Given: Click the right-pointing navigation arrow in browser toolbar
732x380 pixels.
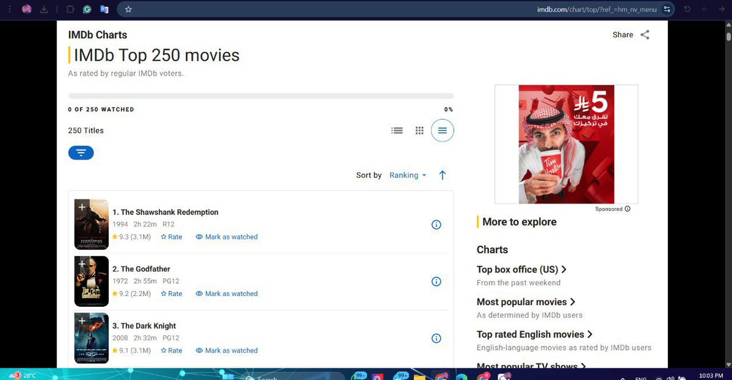Looking at the screenshot, I should 722,9.
